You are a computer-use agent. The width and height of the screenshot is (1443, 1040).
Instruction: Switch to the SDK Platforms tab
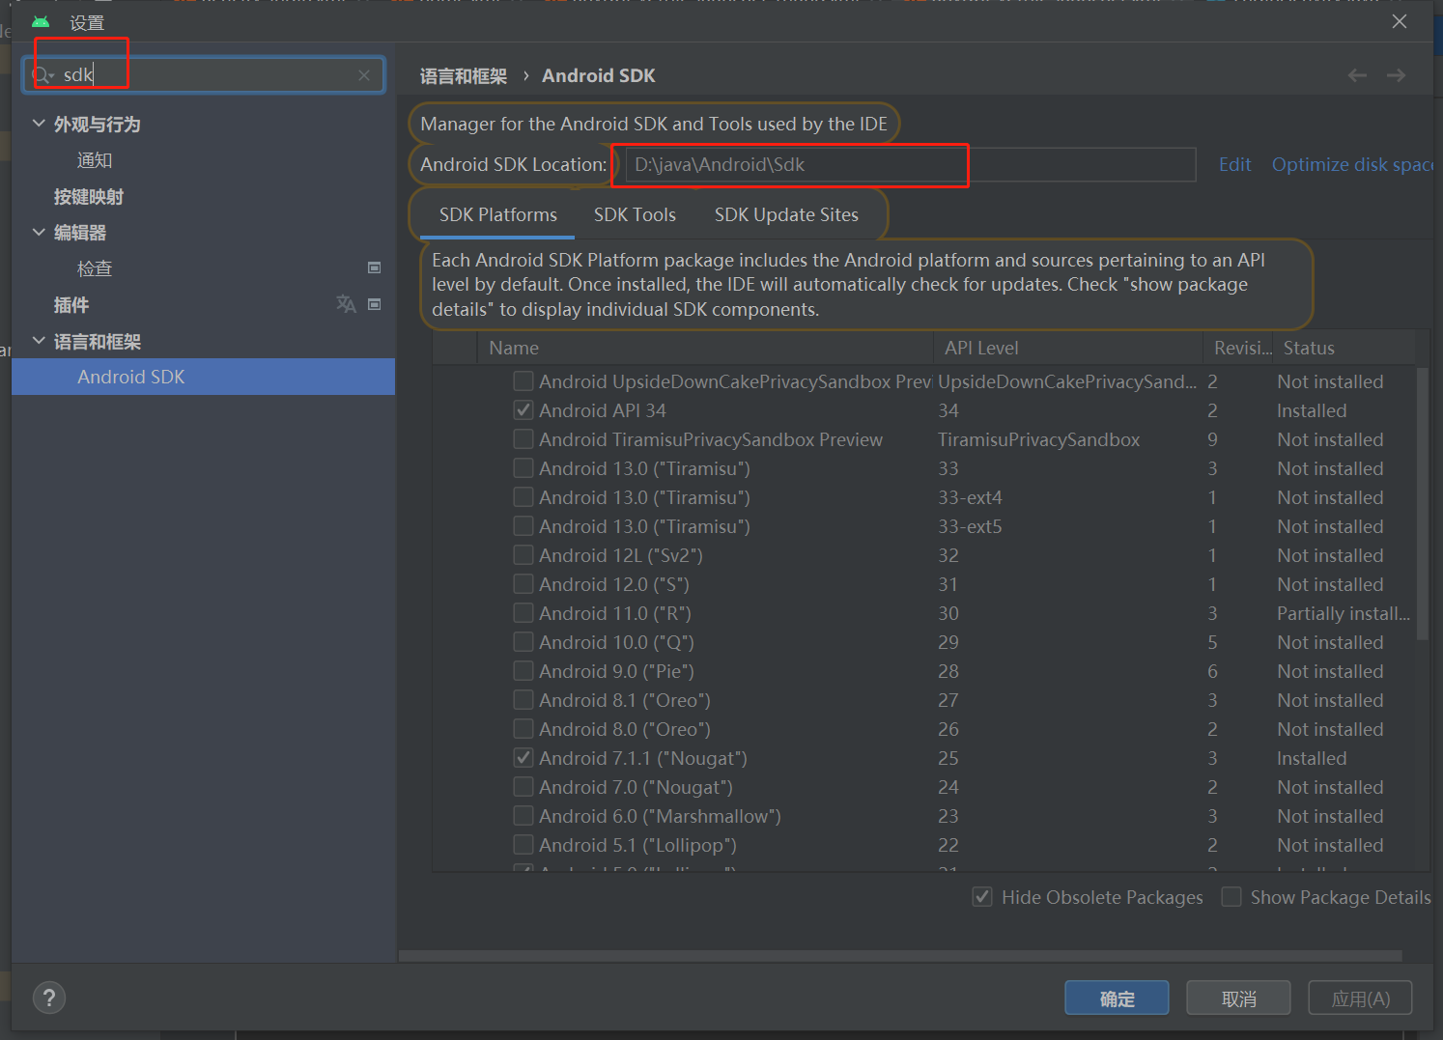point(498,214)
